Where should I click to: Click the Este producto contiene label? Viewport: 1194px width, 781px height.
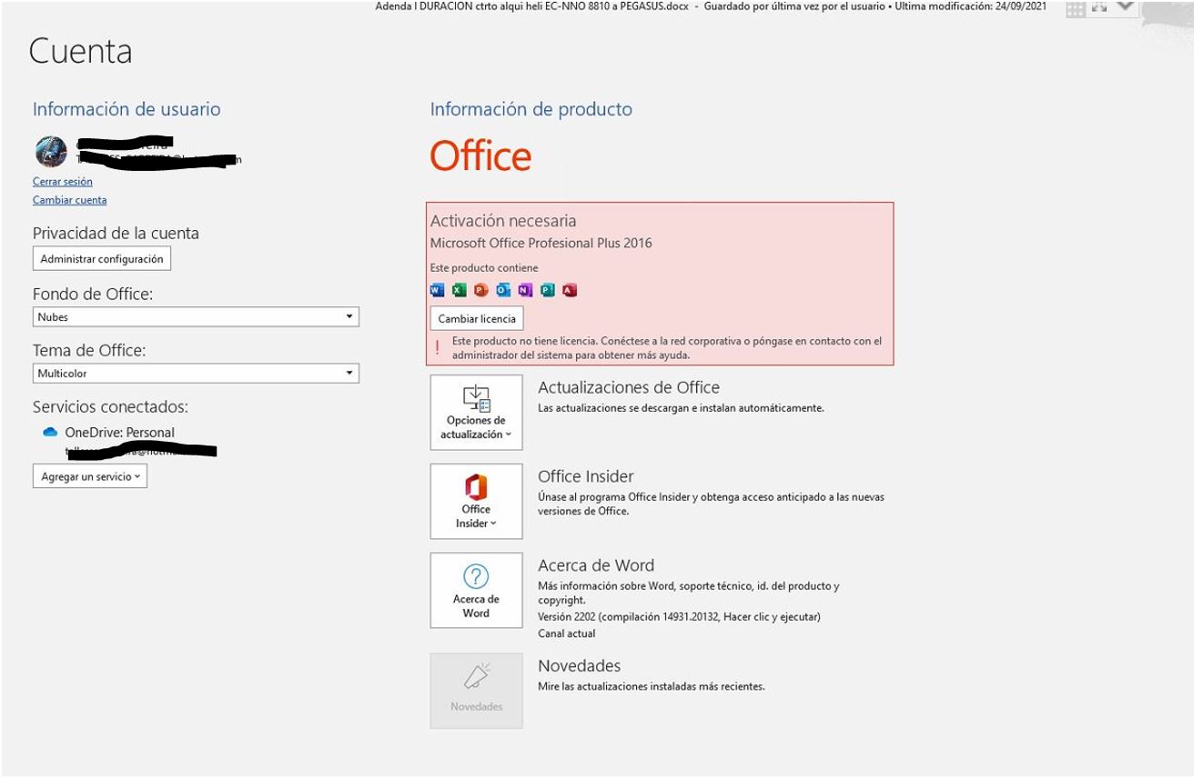pyautogui.click(x=484, y=268)
